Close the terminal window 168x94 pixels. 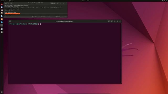(x=120, y=21)
